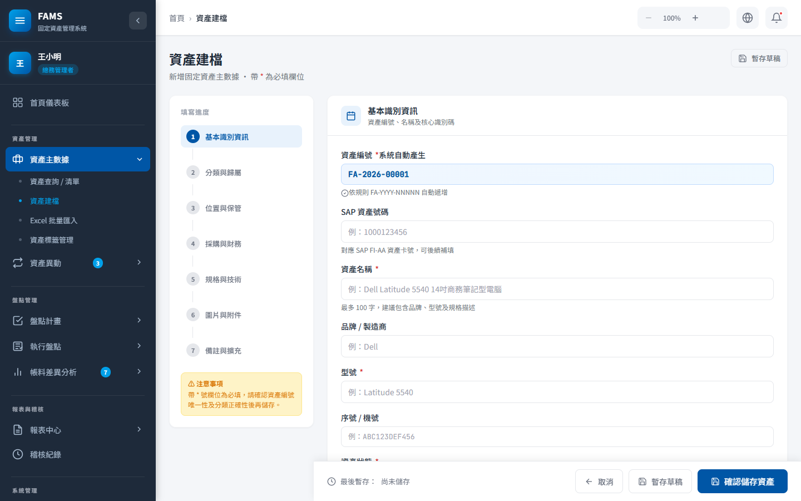
Task: Click 確認儲存資產 button
Action: [742, 482]
